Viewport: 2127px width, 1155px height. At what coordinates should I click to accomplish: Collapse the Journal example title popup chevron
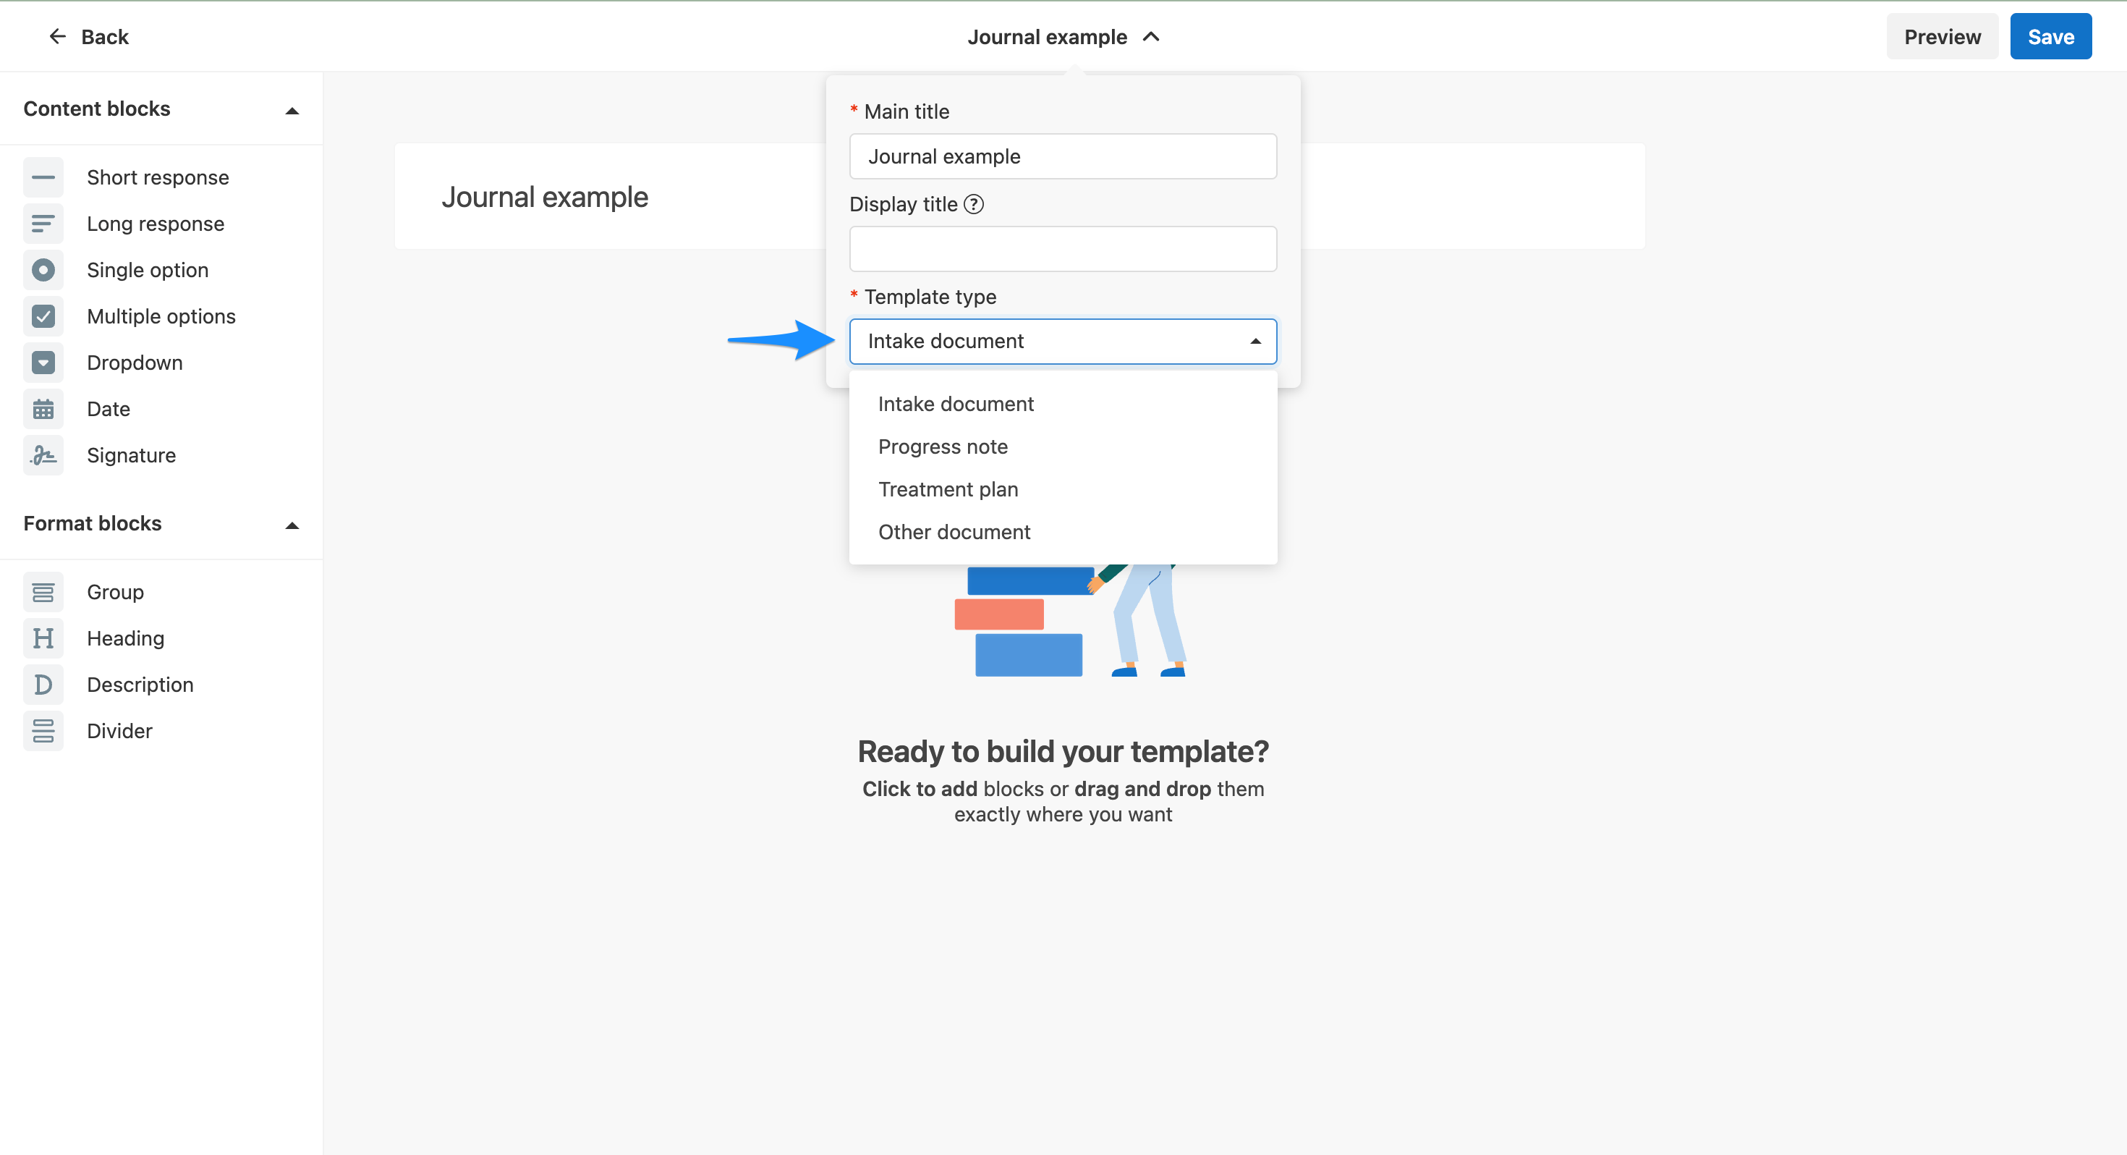click(x=1151, y=36)
